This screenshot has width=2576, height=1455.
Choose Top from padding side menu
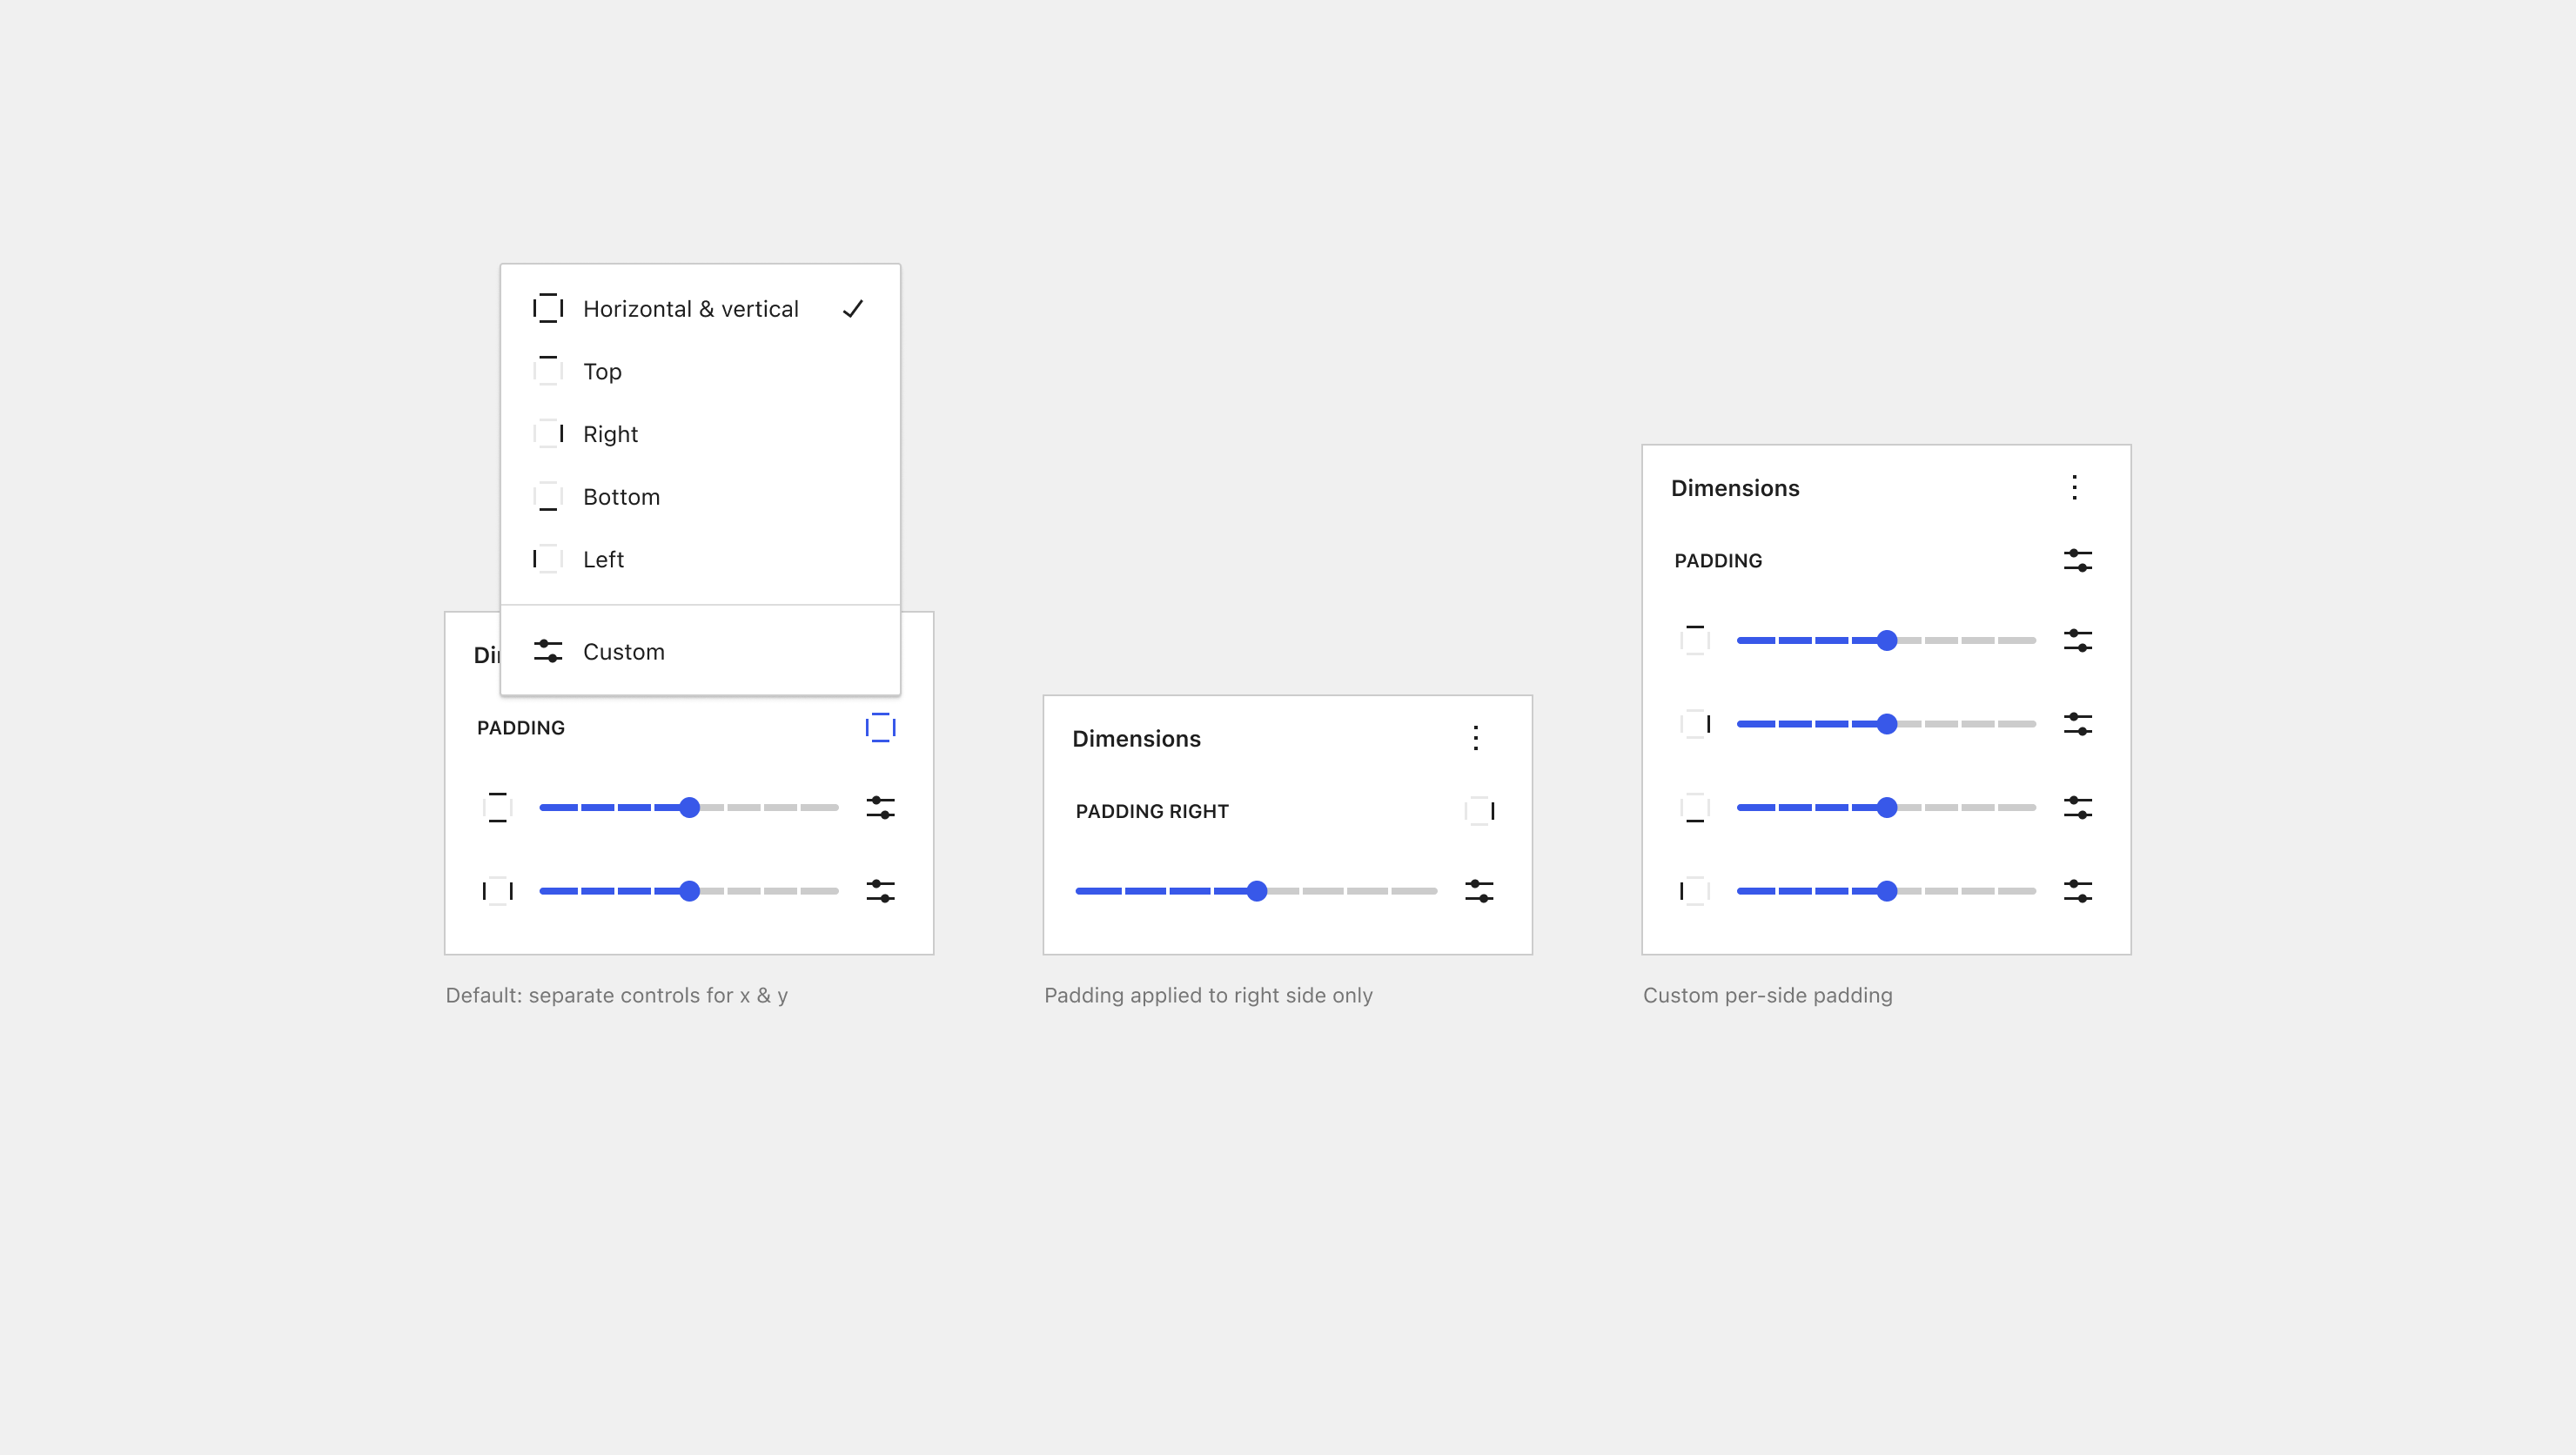click(x=602, y=371)
